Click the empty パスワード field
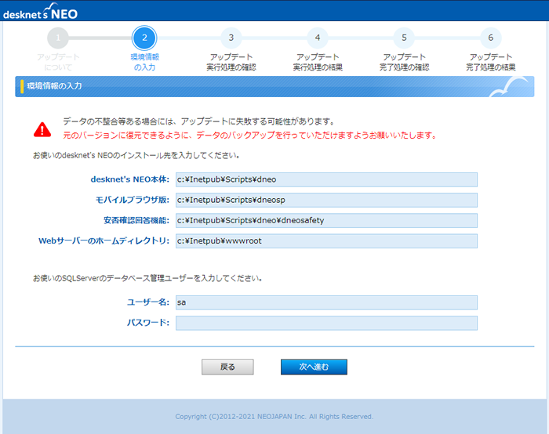 (x=326, y=323)
